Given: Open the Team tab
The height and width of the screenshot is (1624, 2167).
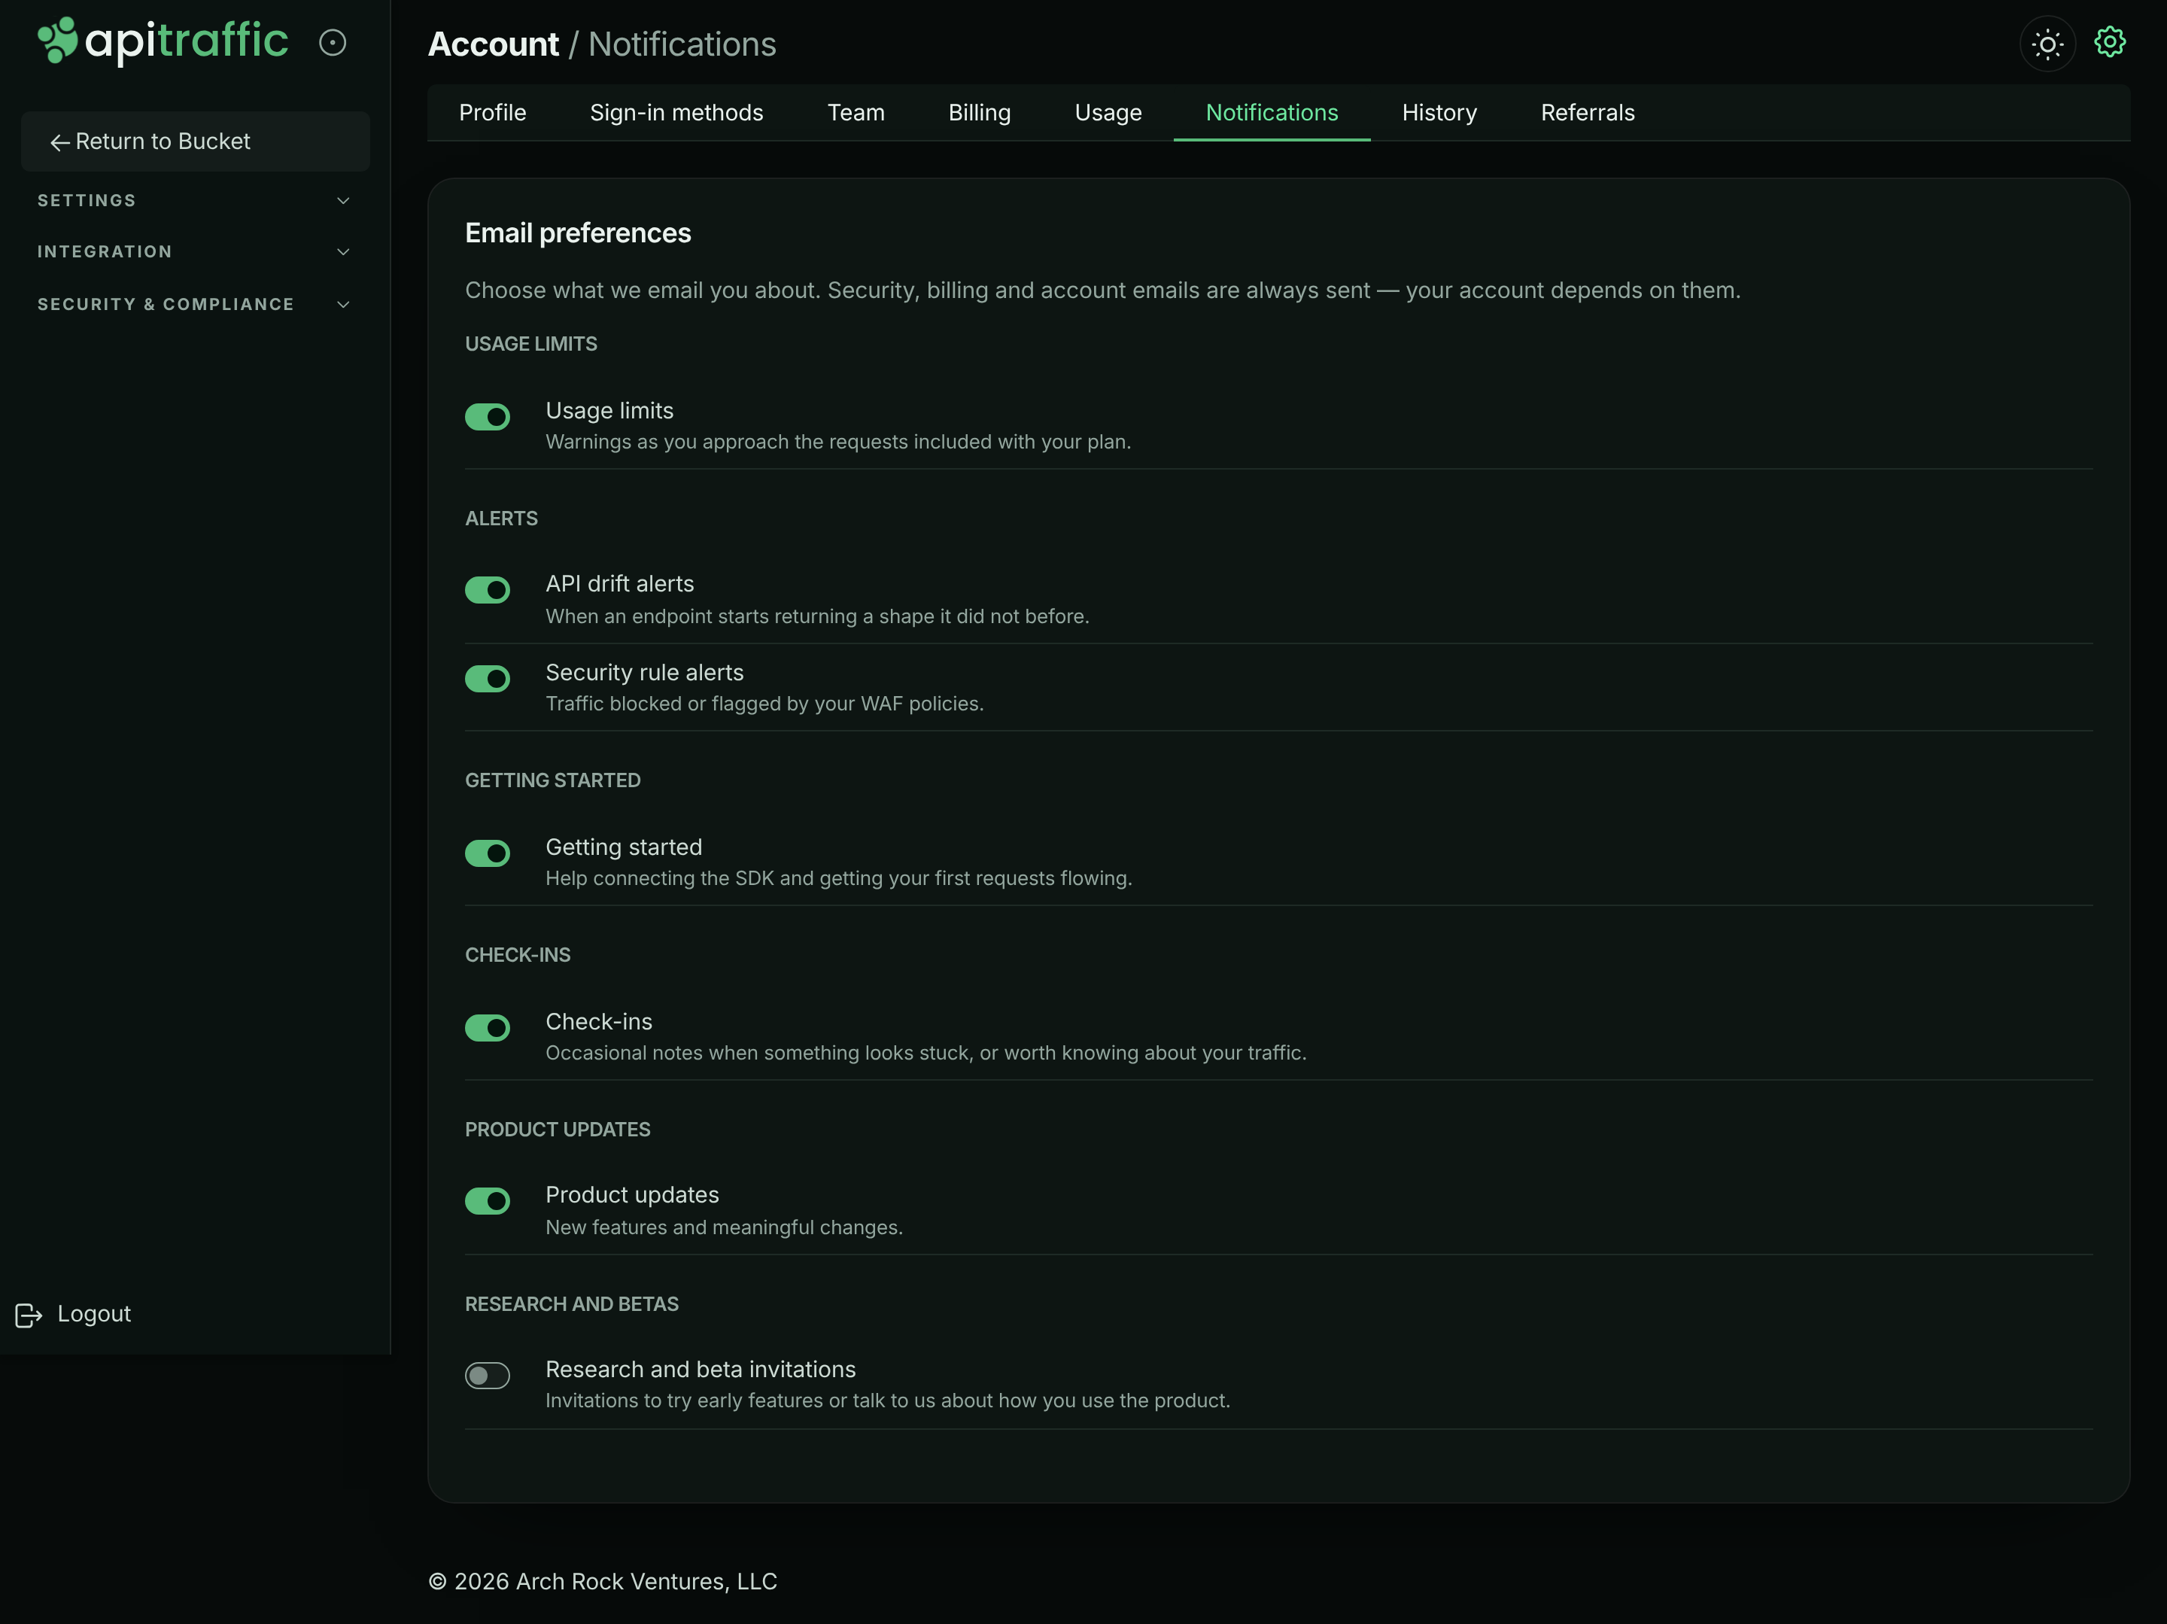Looking at the screenshot, I should (856, 113).
